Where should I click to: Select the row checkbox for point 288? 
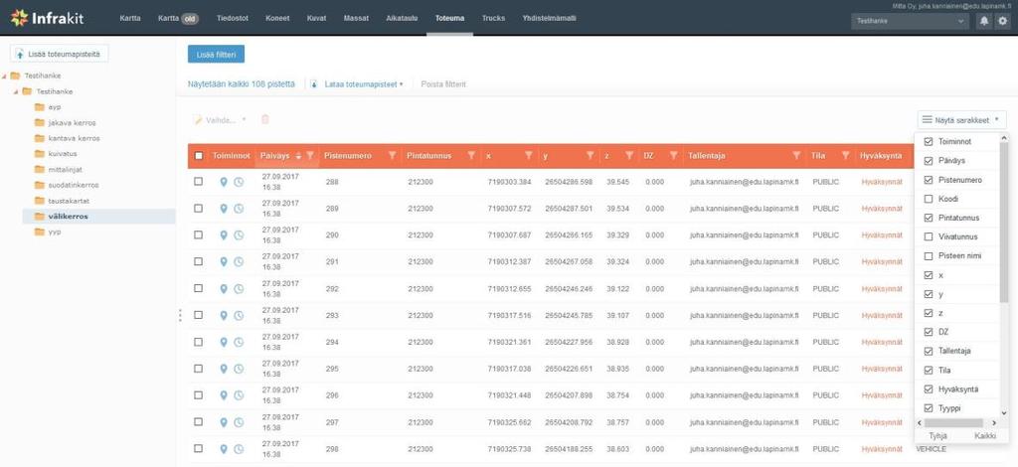coord(199,182)
